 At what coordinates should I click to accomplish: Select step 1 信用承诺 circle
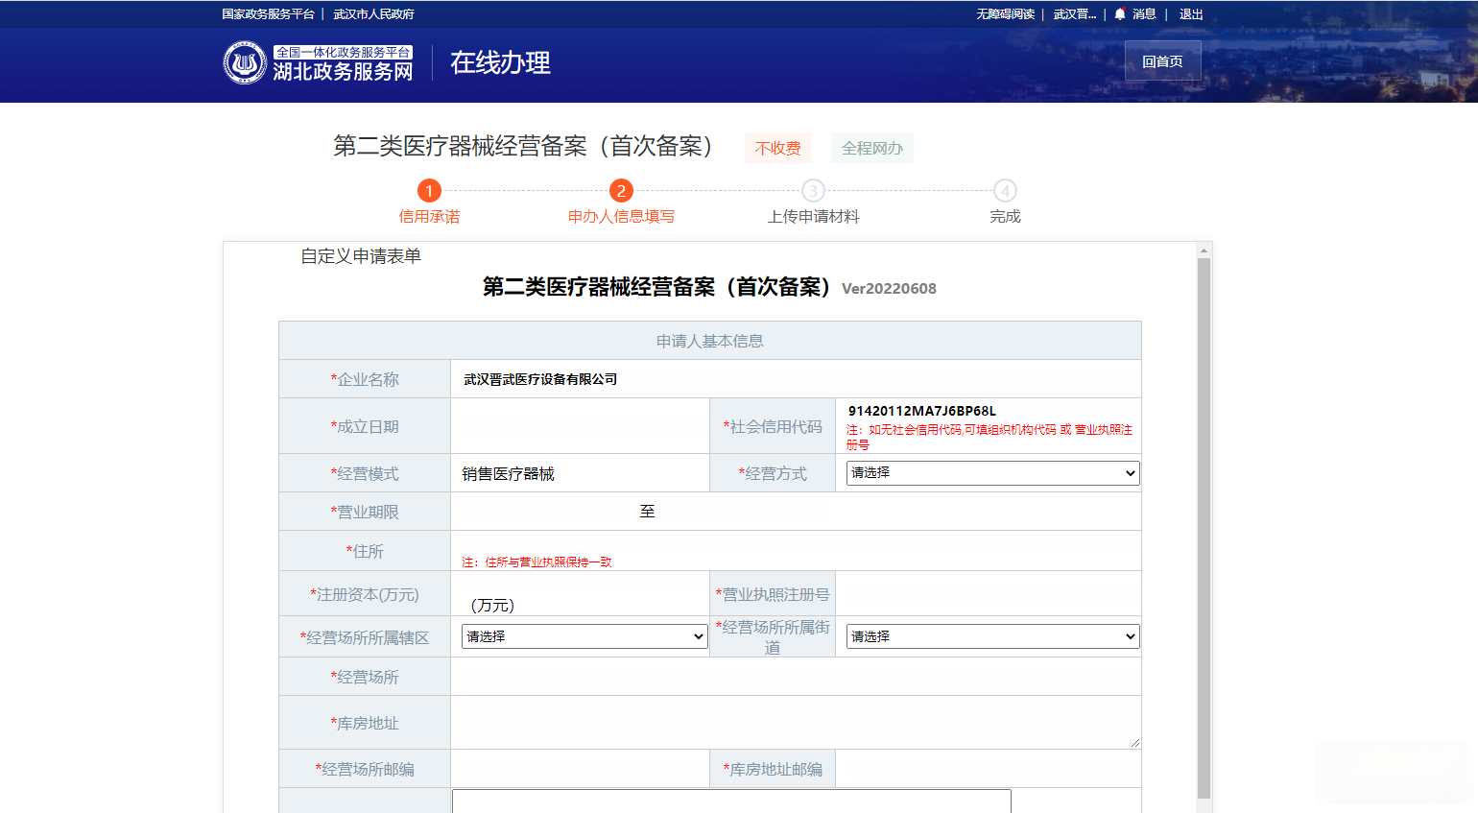point(429,191)
